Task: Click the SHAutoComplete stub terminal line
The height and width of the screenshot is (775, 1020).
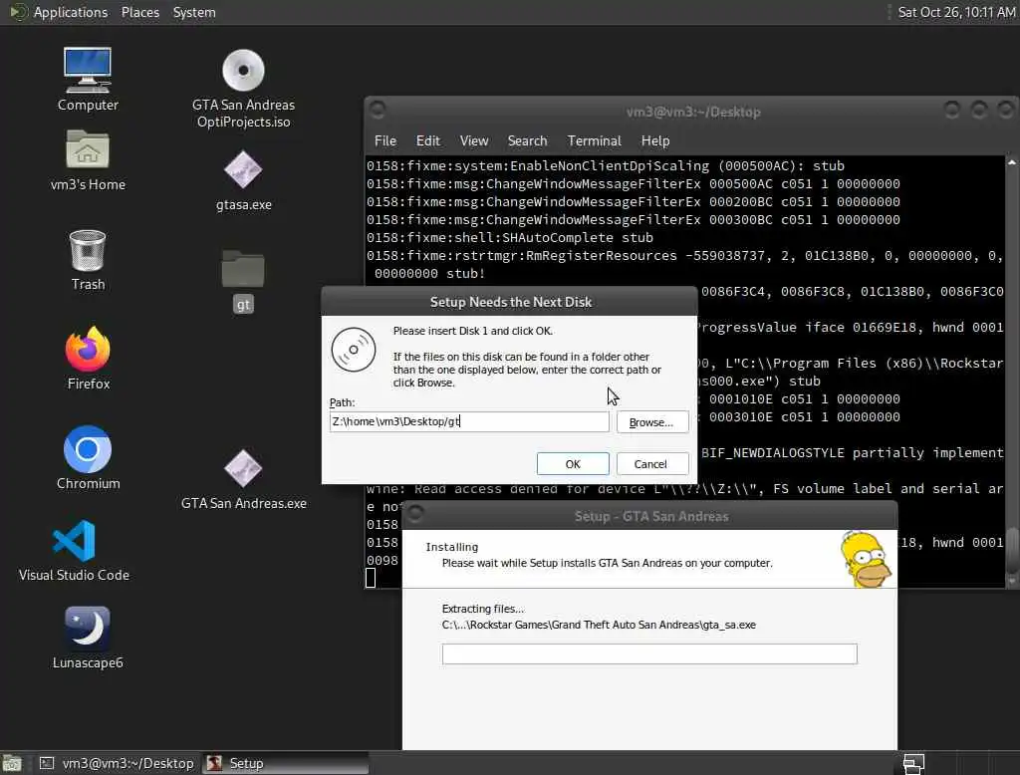Action: (x=509, y=237)
